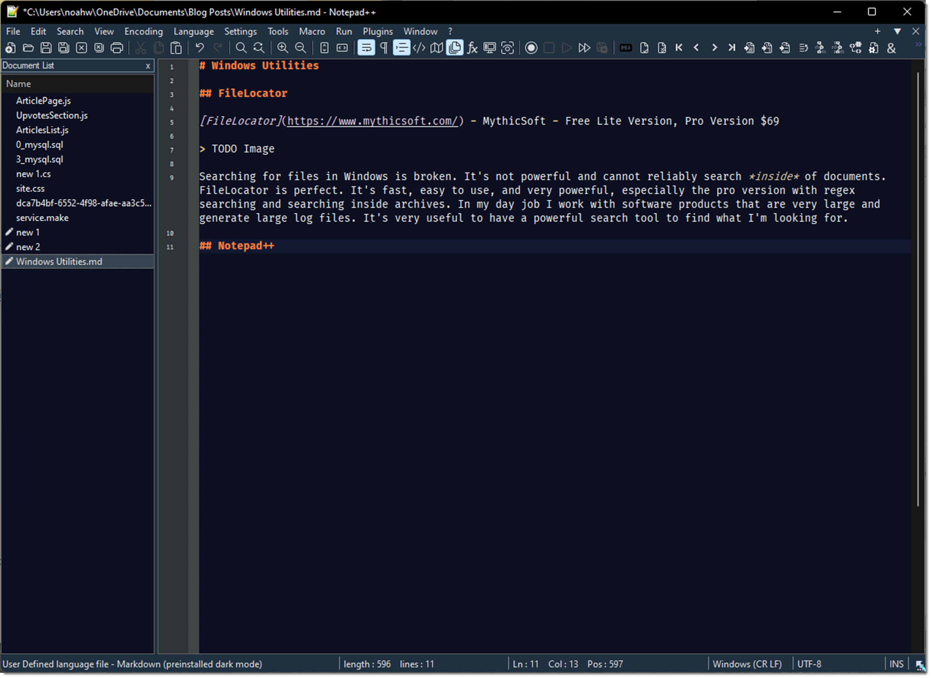Viewport: 931px width, 678px height.
Task: Click the mythicsoft.com URL in the editor
Action: coord(373,121)
